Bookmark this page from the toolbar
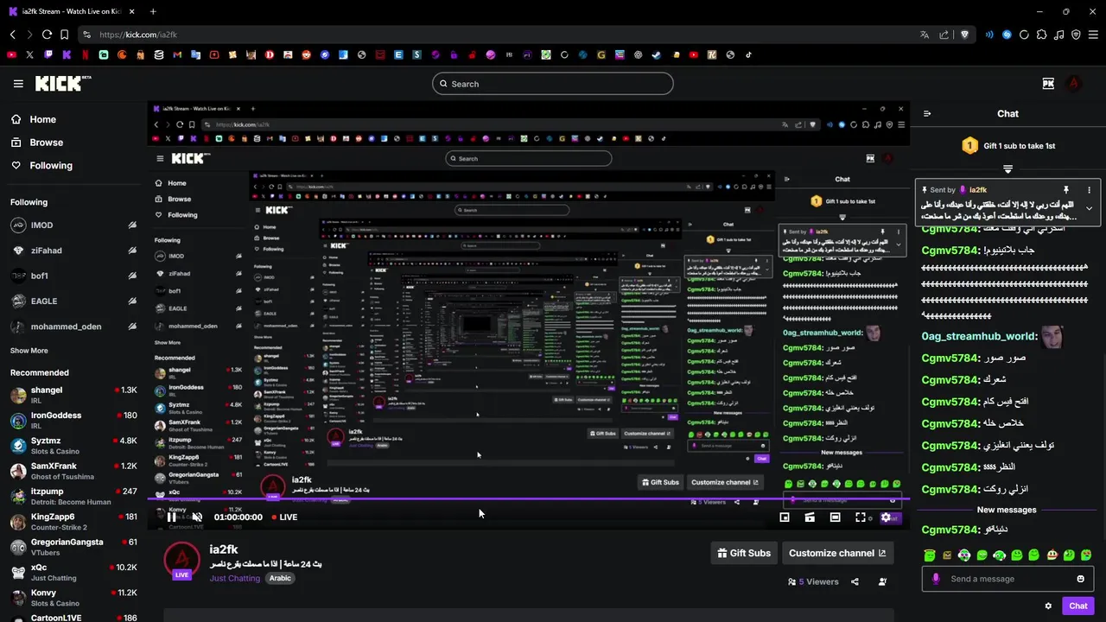Screen dimensions: 1106x622 click(x=64, y=35)
